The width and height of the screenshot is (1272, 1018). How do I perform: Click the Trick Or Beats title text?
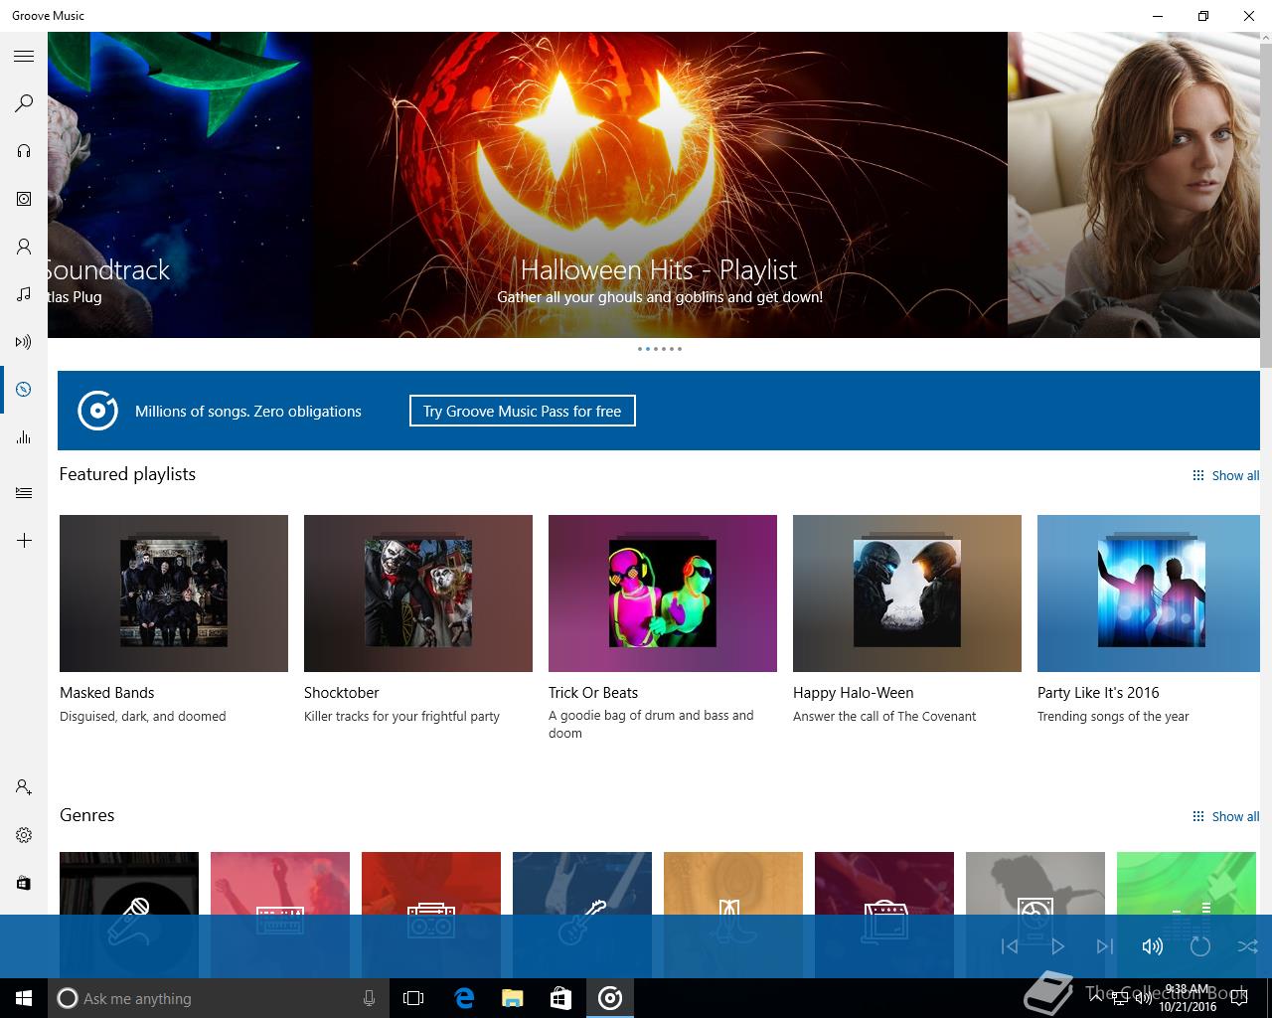point(593,693)
